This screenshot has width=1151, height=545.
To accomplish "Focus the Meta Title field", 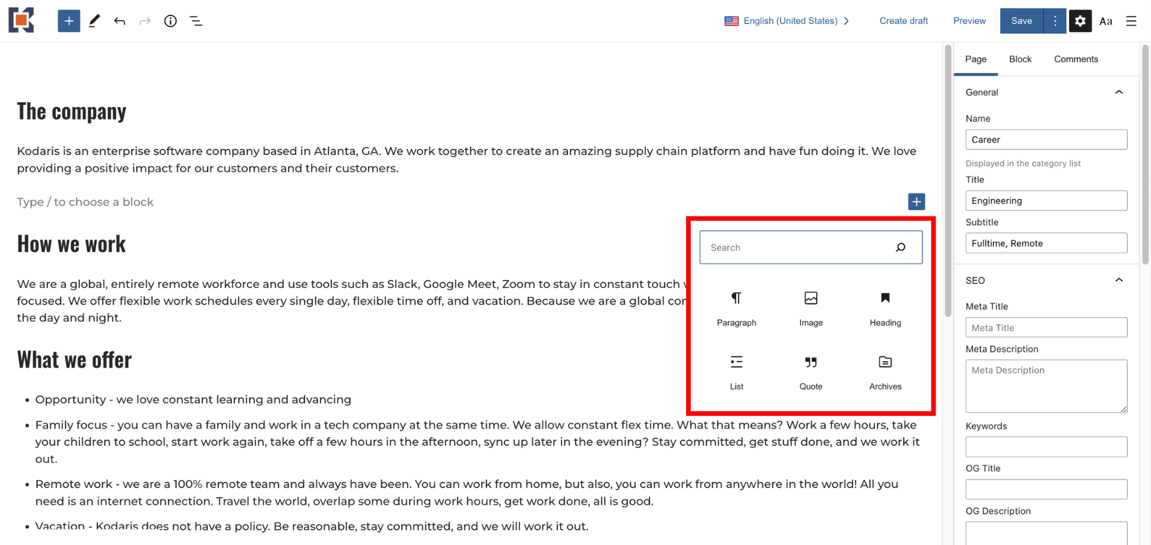I will click(x=1046, y=327).
